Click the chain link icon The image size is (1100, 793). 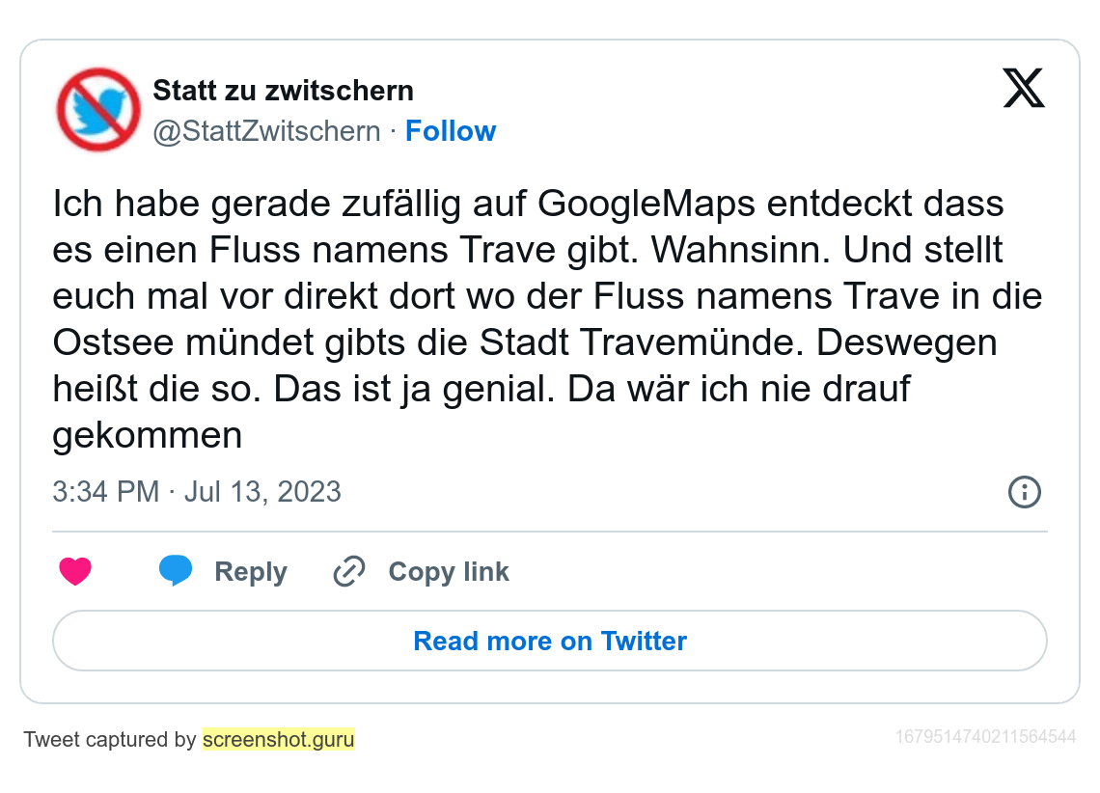tap(348, 572)
